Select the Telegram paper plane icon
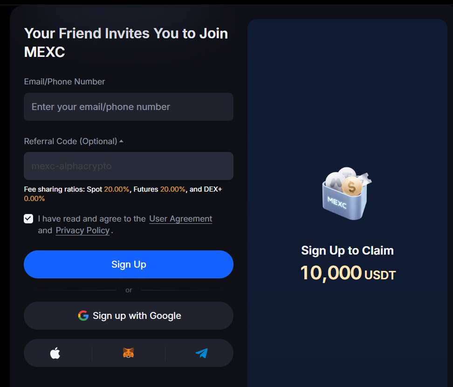 [202, 353]
